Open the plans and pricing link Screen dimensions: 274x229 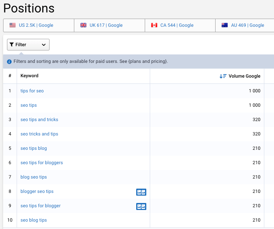pyautogui.click(x=148, y=61)
